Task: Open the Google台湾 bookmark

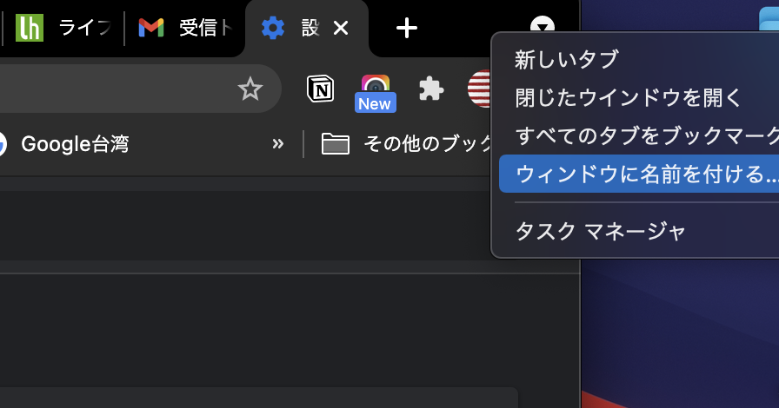Action: pyautogui.click(x=63, y=144)
